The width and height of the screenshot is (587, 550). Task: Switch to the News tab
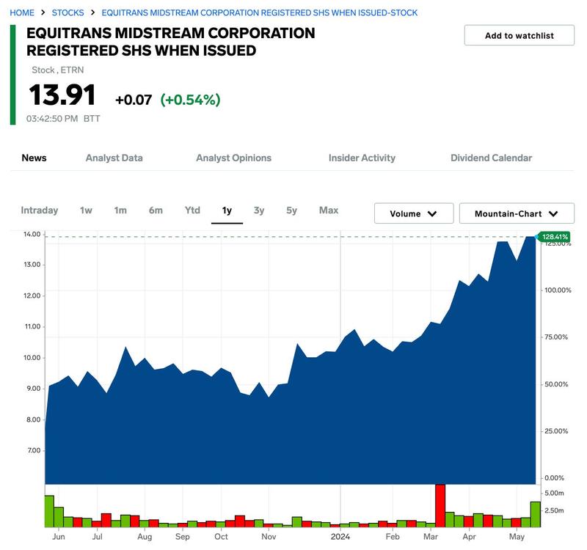[x=34, y=158]
